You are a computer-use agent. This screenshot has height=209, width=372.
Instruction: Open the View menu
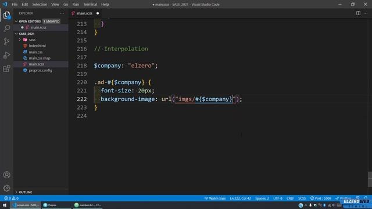55,4
